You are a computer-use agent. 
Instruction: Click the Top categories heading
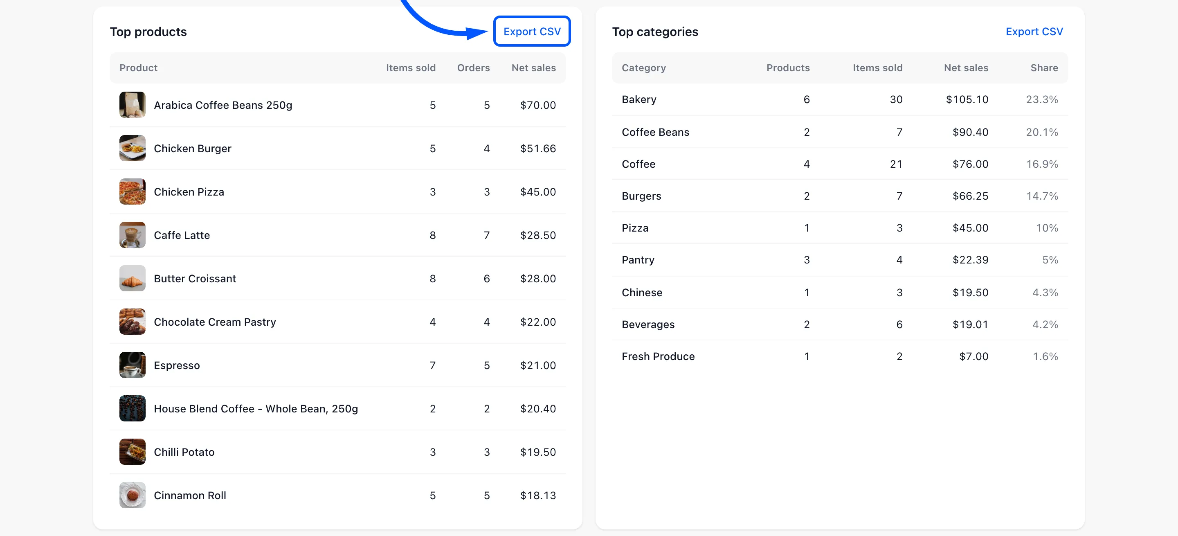(655, 32)
